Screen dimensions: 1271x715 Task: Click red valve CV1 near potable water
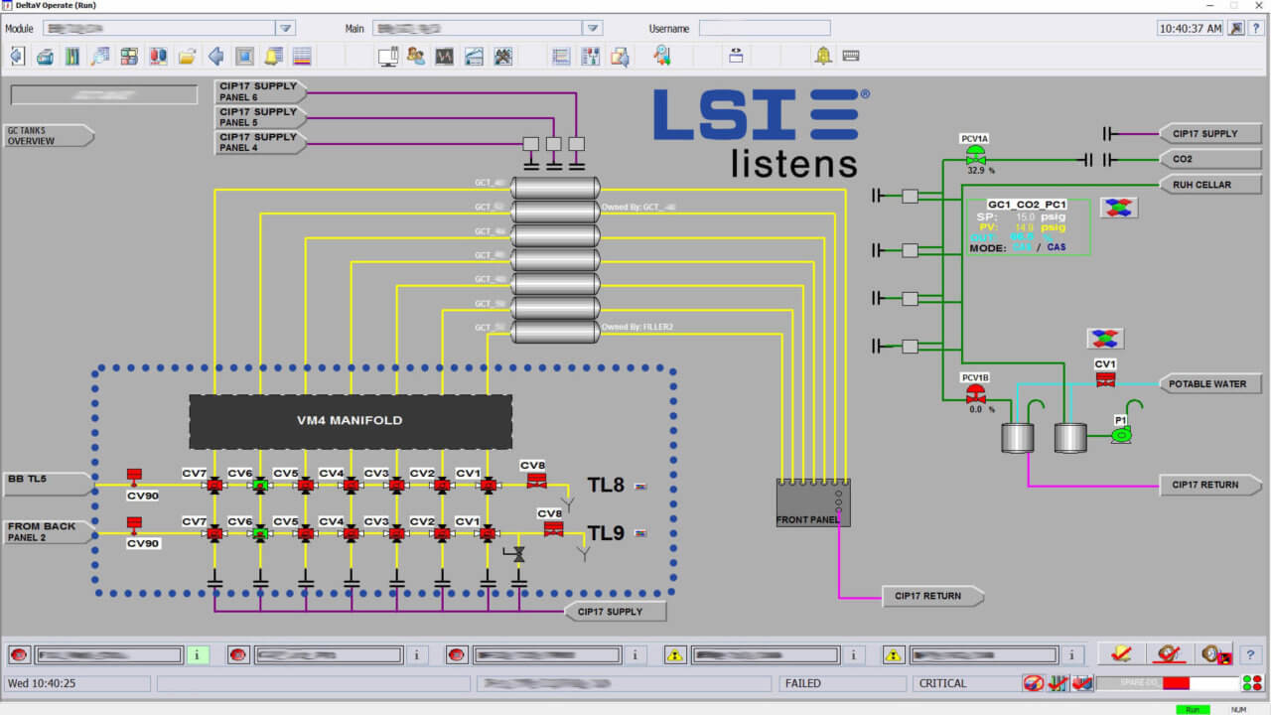[x=1105, y=378]
